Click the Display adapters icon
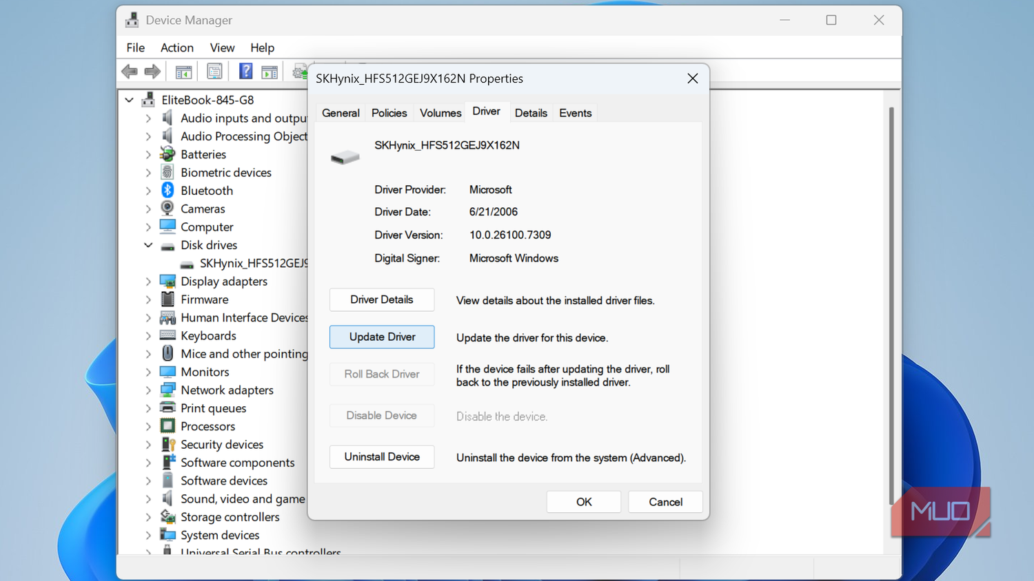 (x=167, y=281)
